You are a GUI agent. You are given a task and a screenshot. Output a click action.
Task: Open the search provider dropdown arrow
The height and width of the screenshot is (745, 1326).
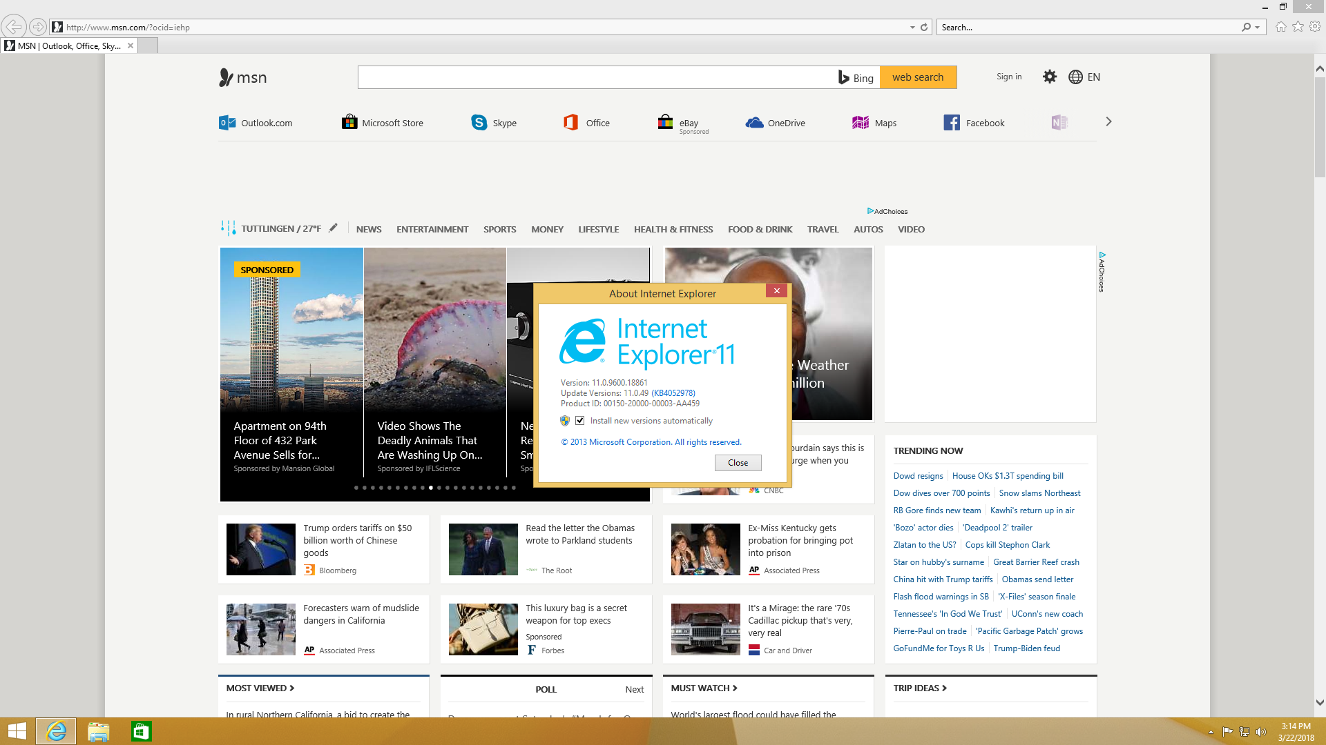click(1258, 28)
